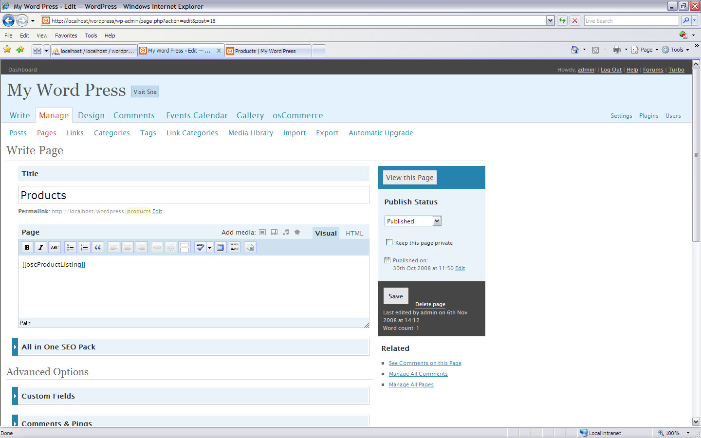This screenshot has height=438, width=701.
Task: Open the Favorites menu
Action: 66,36
